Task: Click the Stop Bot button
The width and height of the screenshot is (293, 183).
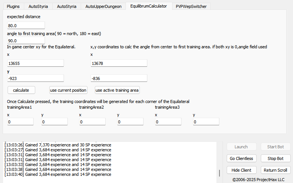Action: (276, 158)
